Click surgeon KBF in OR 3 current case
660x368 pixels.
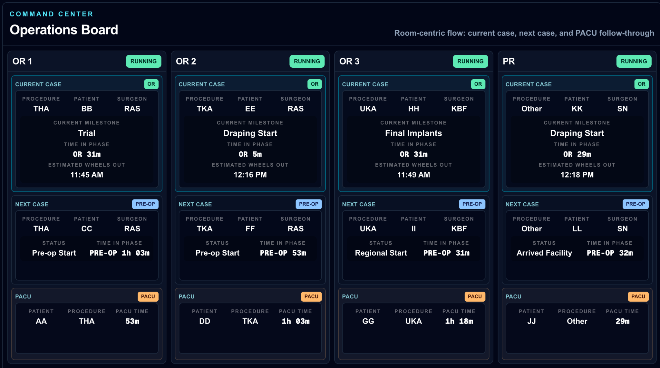pos(459,109)
